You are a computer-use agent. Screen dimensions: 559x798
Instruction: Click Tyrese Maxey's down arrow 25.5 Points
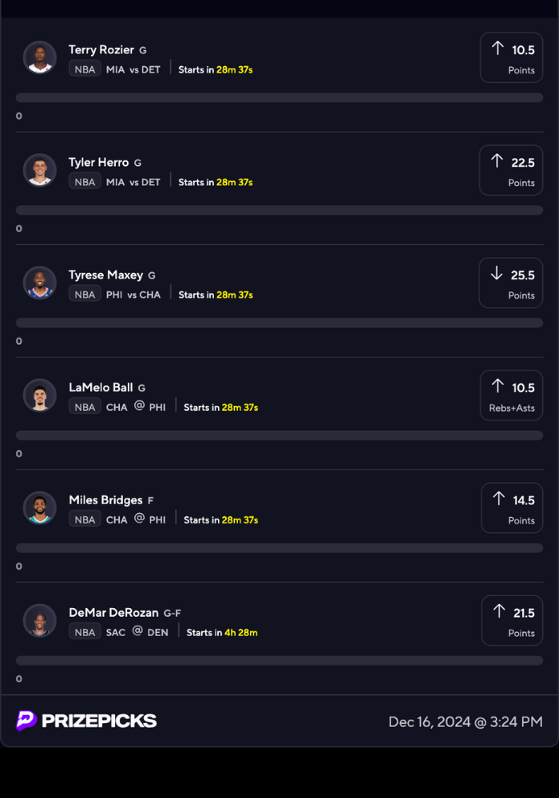511,282
